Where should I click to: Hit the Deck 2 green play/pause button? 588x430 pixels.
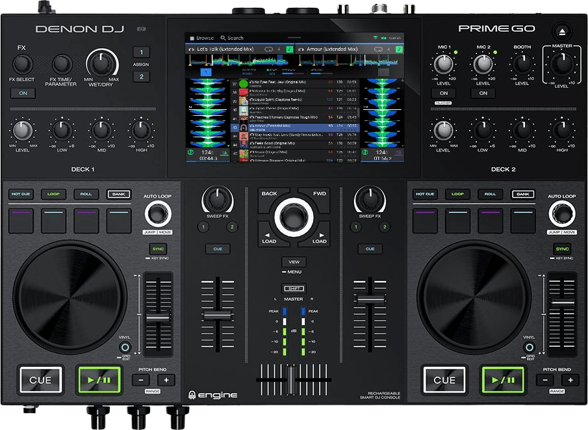(504, 380)
